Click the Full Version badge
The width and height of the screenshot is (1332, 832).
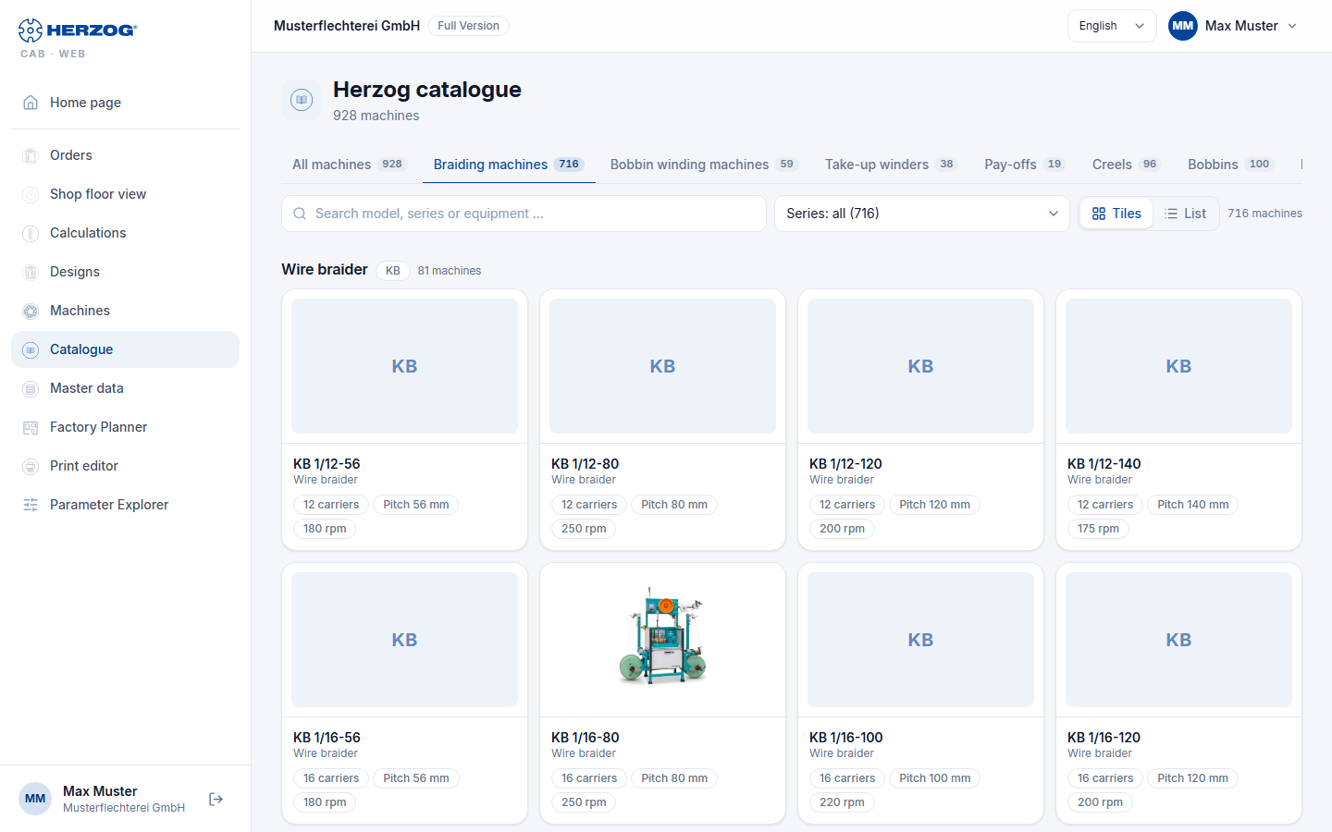468,26
